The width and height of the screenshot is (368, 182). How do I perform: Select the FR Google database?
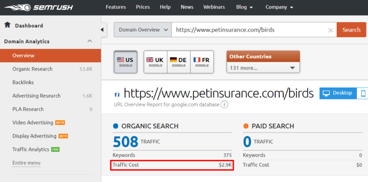click(202, 62)
